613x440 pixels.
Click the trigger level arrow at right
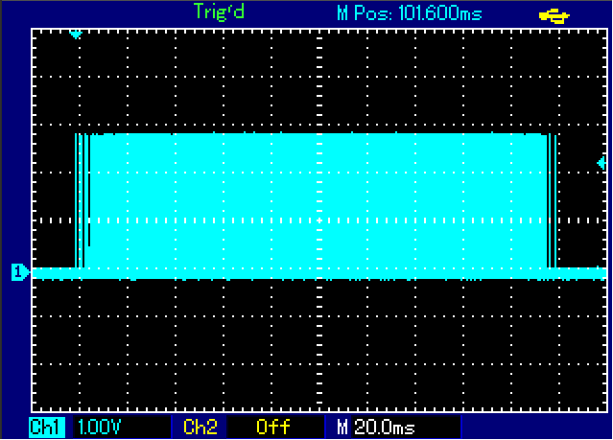tap(601, 163)
